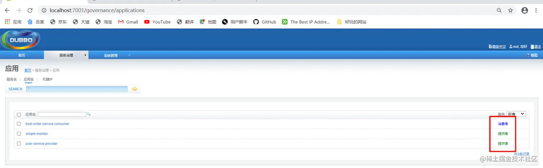Image resolution: width=543 pixels, height=168 pixels.
Task: Switch search type to 机器IP
Action: (47, 80)
